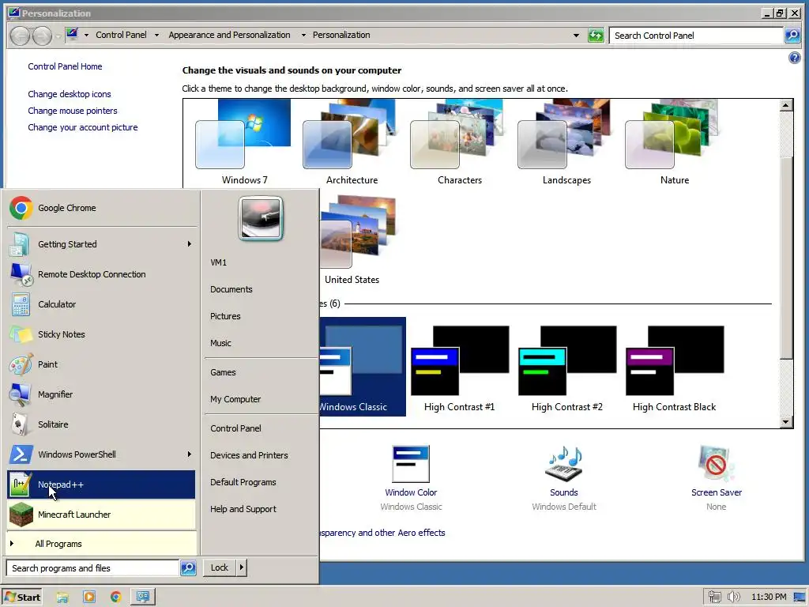Select High Contrast Black theme
This screenshot has width=809, height=607.
coord(675,368)
